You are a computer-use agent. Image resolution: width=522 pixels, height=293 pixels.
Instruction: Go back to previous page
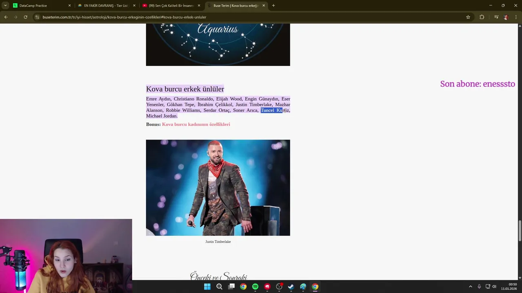click(6, 17)
